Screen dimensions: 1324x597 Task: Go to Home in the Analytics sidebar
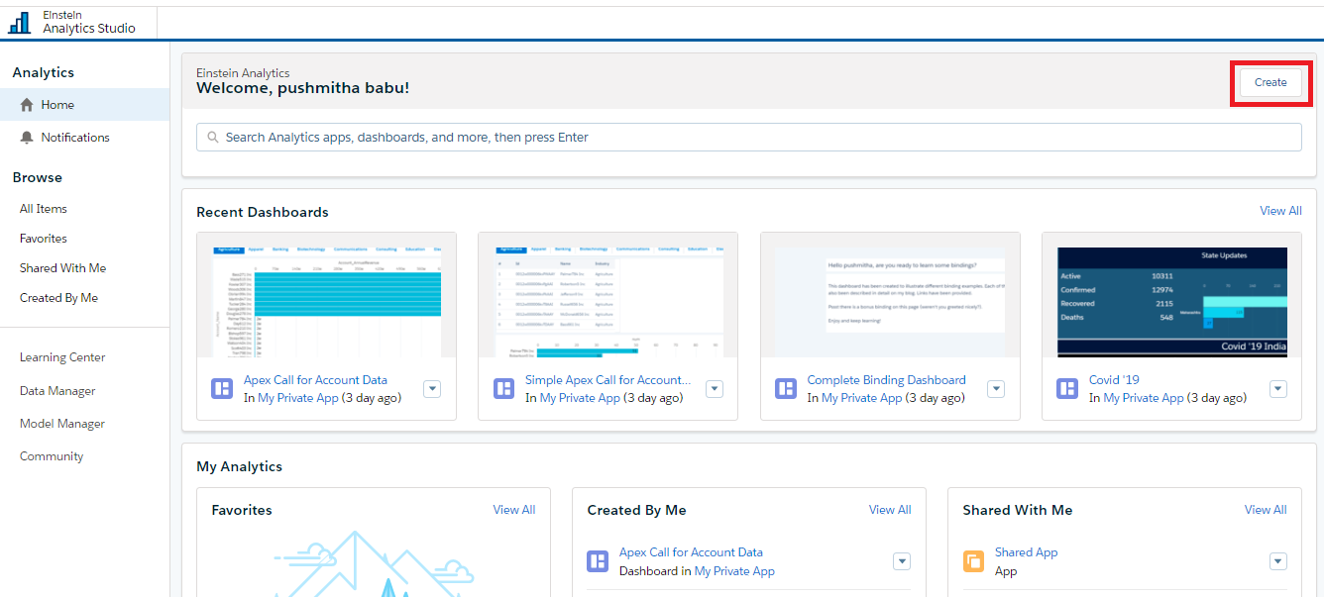point(85,105)
